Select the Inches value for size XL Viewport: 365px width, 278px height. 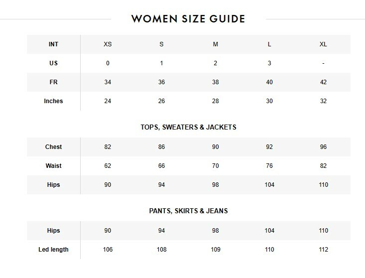tap(323, 101)
